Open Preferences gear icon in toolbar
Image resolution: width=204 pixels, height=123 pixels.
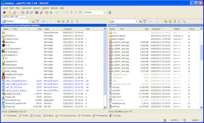pos(4,12)
